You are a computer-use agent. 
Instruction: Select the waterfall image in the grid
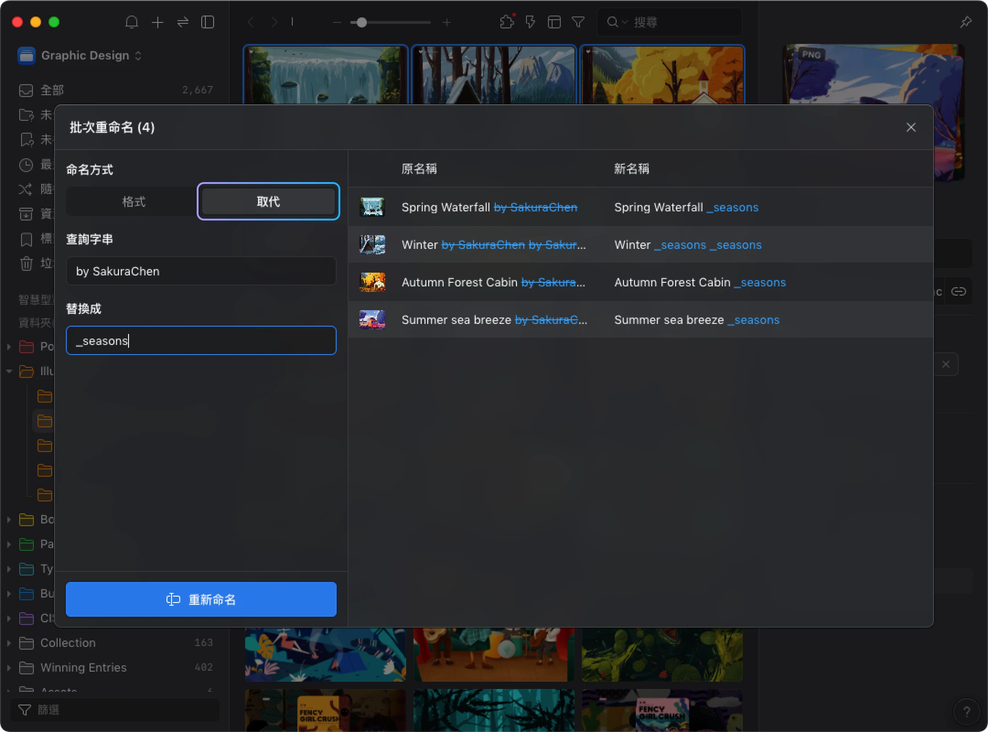click(325, 75)
